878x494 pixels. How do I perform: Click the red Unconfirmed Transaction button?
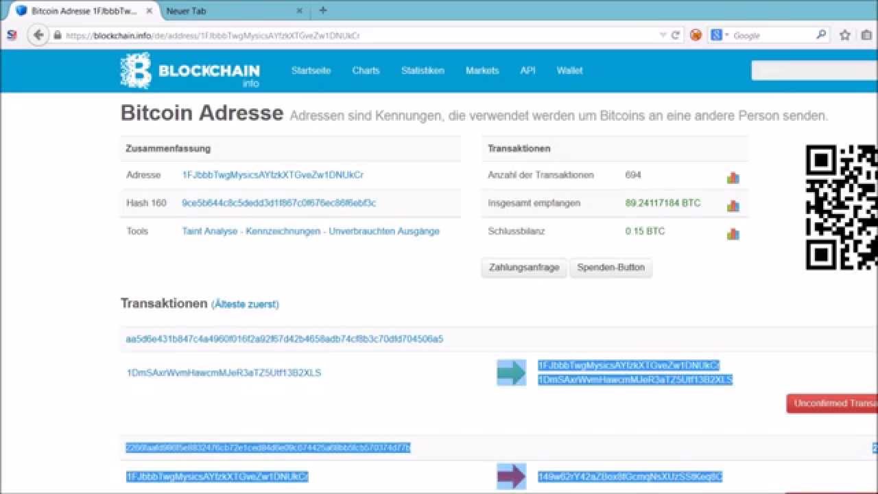tap(832, 403)
